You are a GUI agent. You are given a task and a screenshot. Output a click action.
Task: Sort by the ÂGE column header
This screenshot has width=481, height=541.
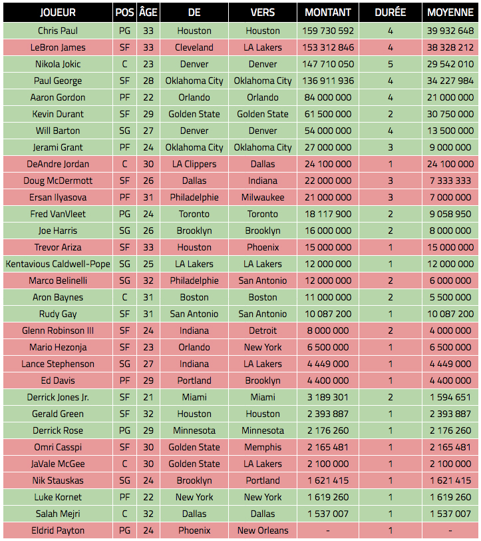click(148, 13)
